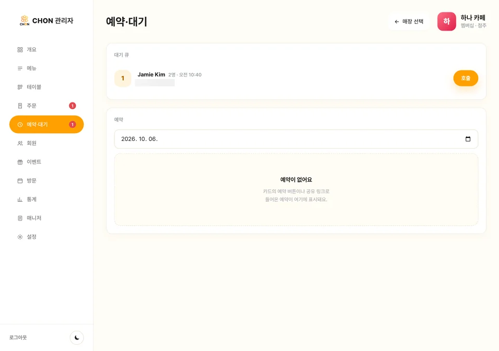This screenshot has width=499, height=351.
Task: Open the 테이블 page
Action: point(46,87)
